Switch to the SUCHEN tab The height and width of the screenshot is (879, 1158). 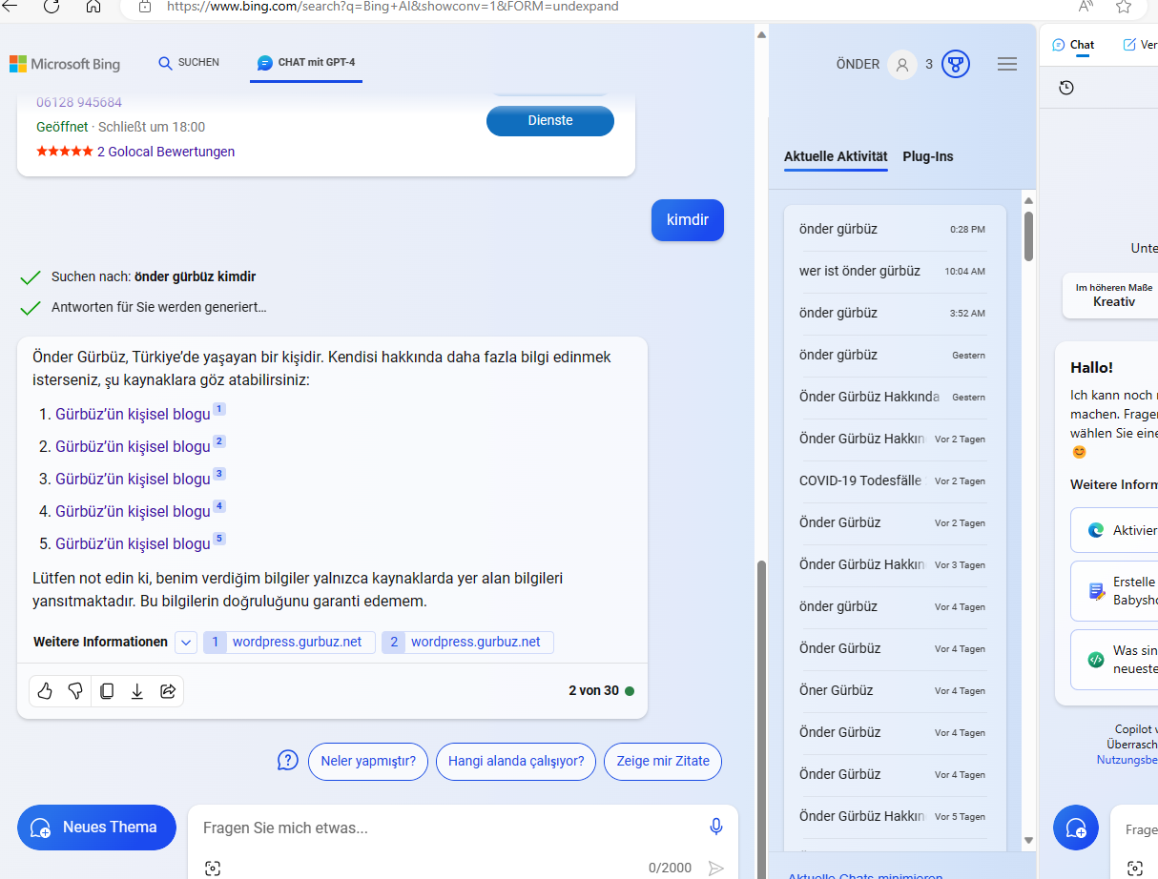[189, 63]
